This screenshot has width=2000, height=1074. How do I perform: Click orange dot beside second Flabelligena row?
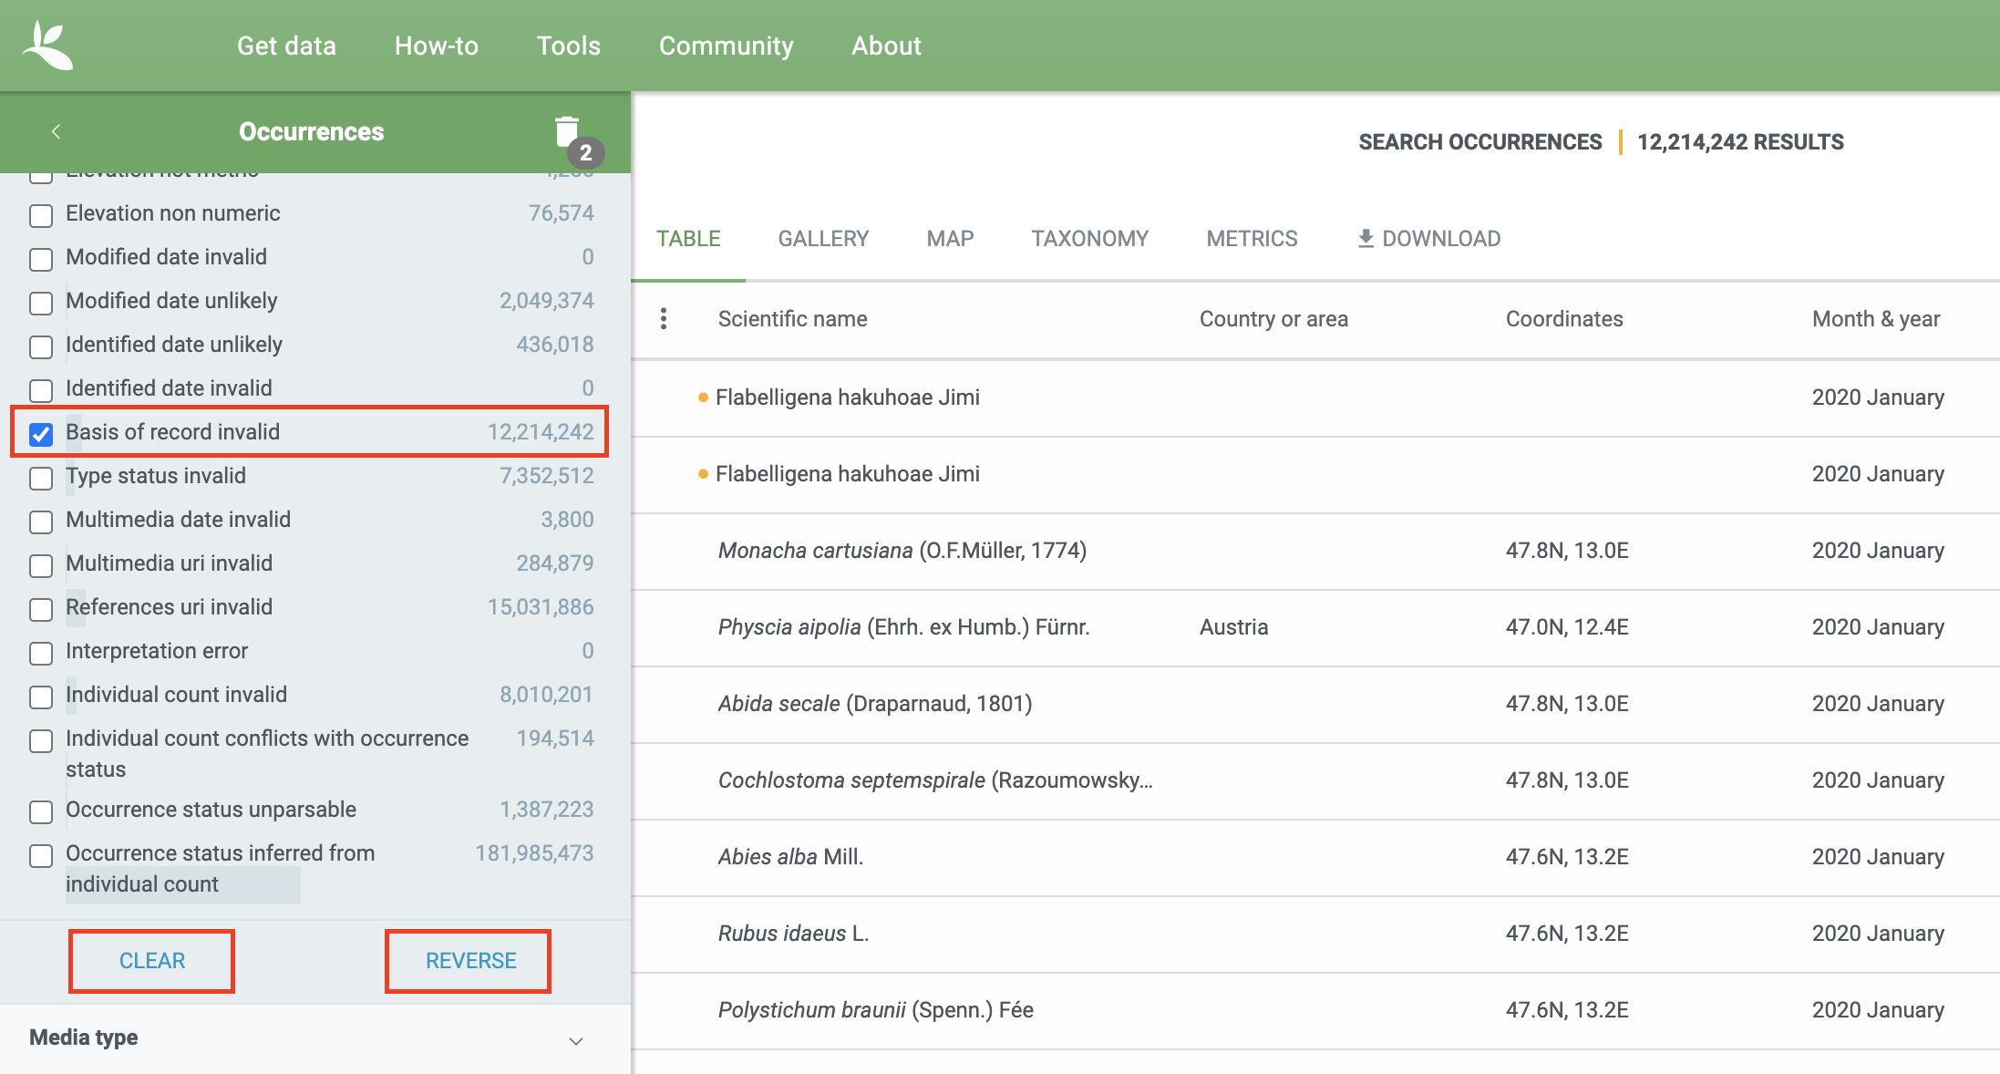[x=703, y=474]
